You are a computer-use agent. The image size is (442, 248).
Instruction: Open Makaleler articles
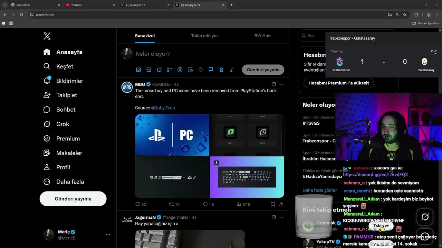[x=63, y=153]
